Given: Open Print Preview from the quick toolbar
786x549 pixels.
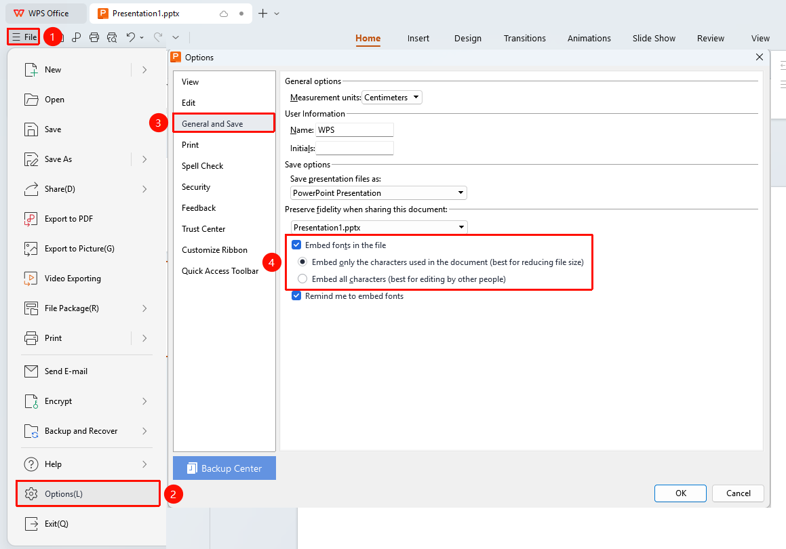Looking at the screenshot, I should 113,37.
